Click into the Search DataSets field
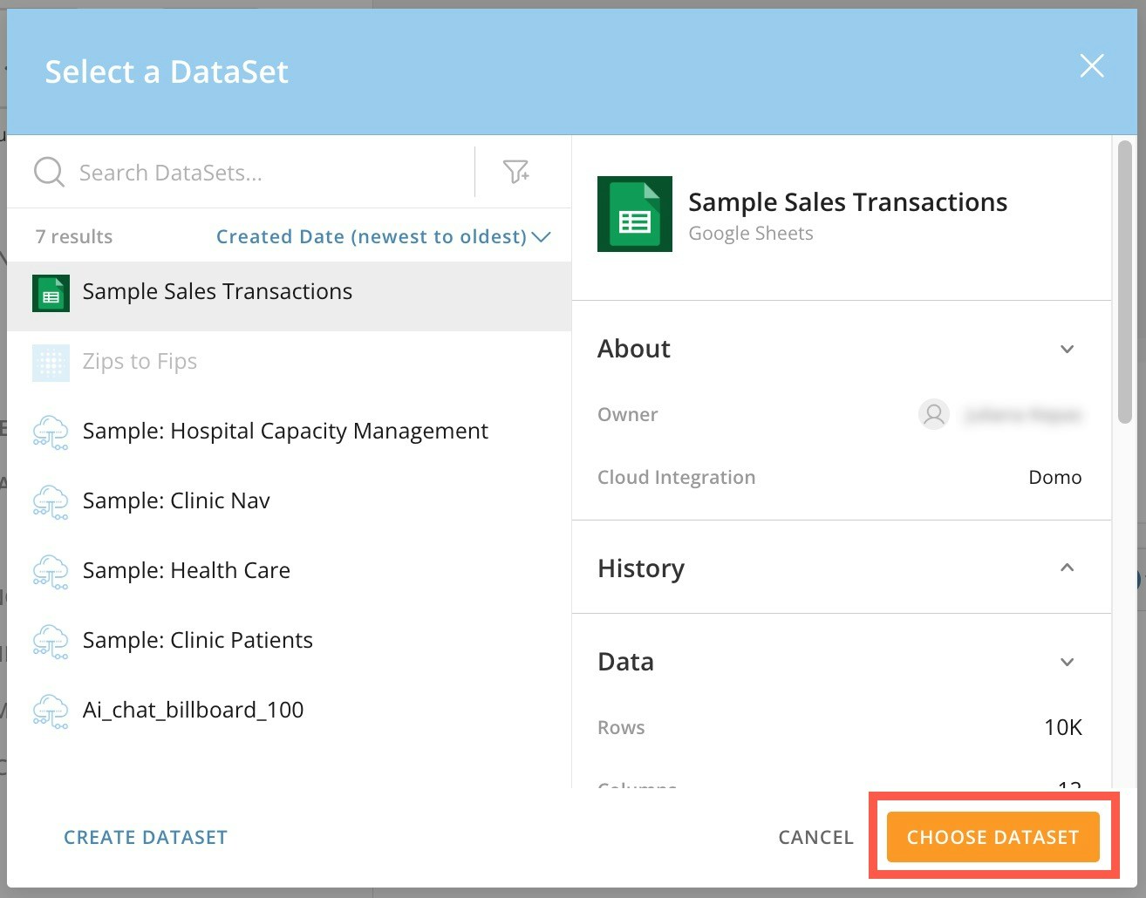Screen dimensions: 1146x898 270,173
